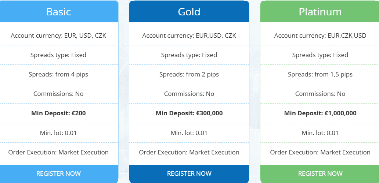Register for the Platinum account
This screenshot has width=379, height=183.
click(x=320, y=173)
